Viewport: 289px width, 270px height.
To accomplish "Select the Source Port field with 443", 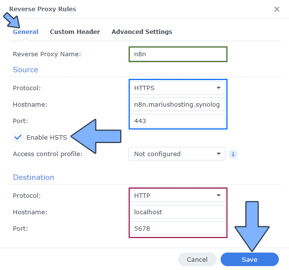I will click(x=177, y=121).
